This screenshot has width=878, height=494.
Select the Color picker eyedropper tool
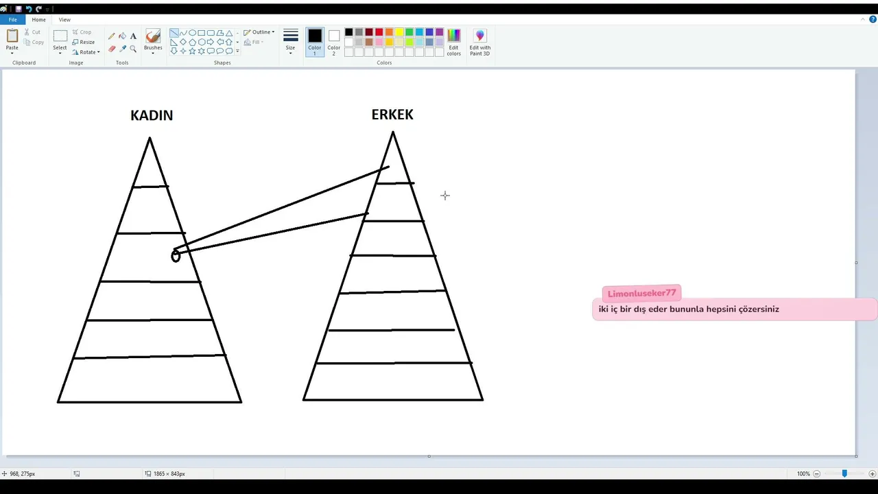click(122, 49)
